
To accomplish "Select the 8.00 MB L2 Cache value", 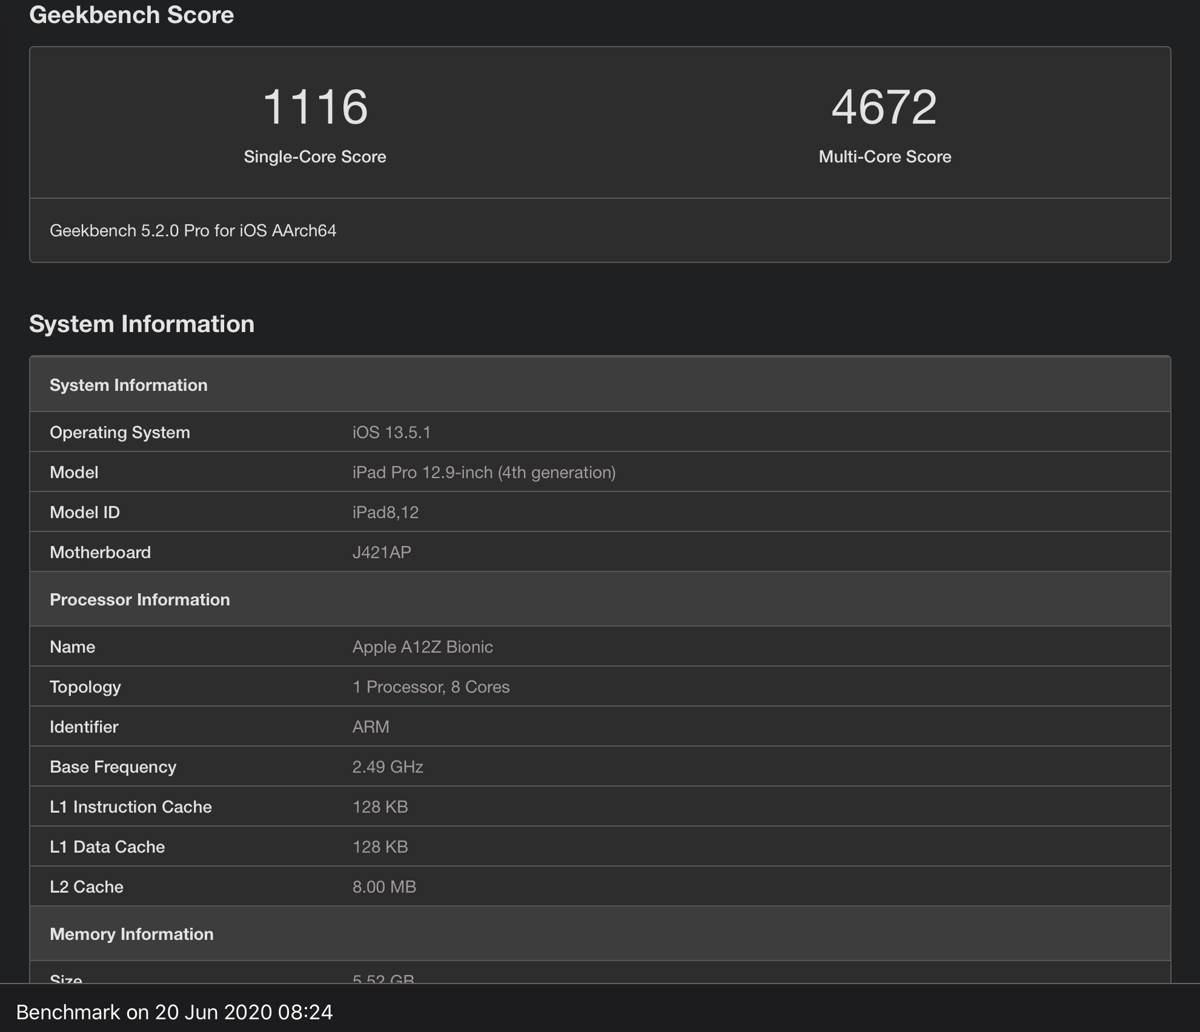I will coord(384,887).
